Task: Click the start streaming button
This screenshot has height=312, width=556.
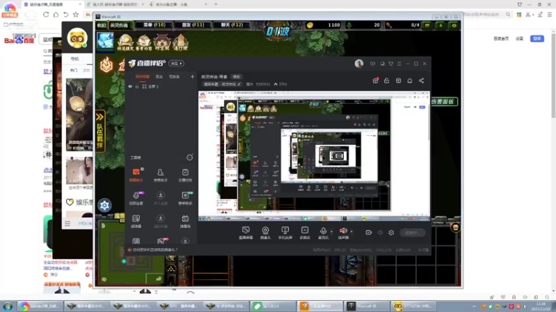Action: click(x=413, y=233)
